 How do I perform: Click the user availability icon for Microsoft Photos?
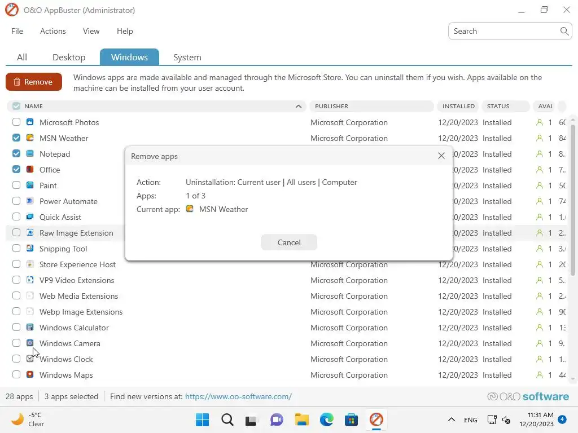[x=539, y=122]
